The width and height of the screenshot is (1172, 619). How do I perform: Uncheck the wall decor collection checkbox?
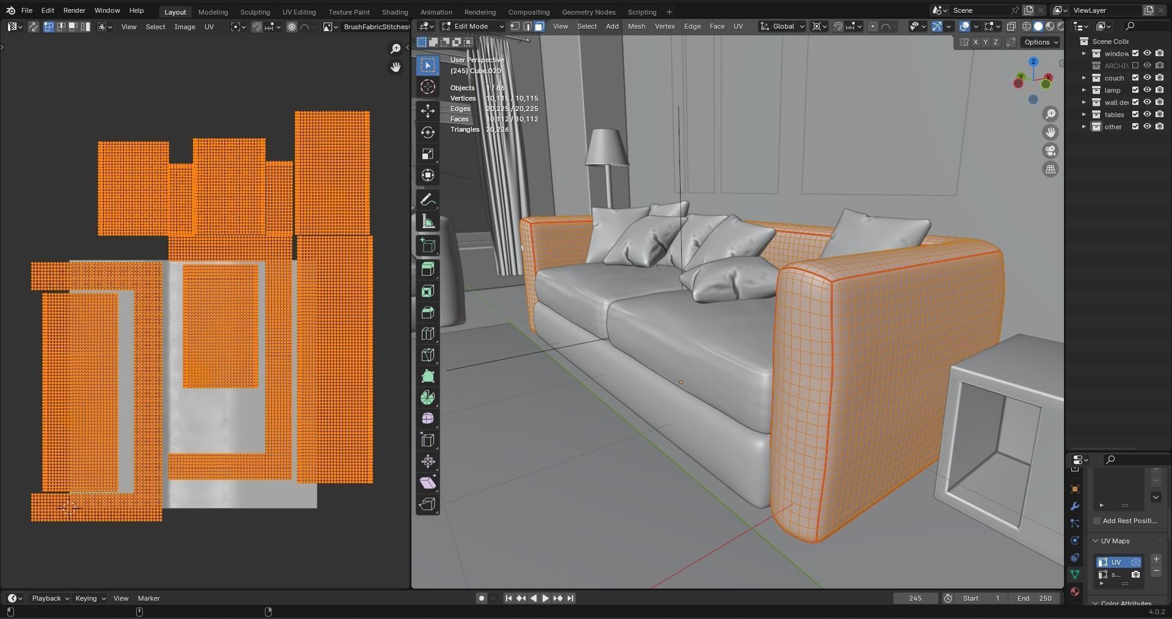pyautogui.click(x=1135, y=102)
